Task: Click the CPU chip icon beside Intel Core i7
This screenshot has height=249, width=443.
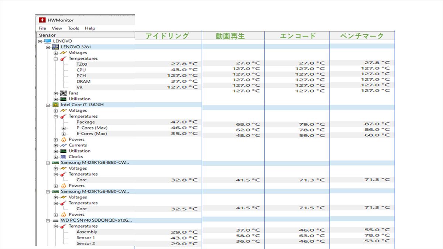Action: 55,105
